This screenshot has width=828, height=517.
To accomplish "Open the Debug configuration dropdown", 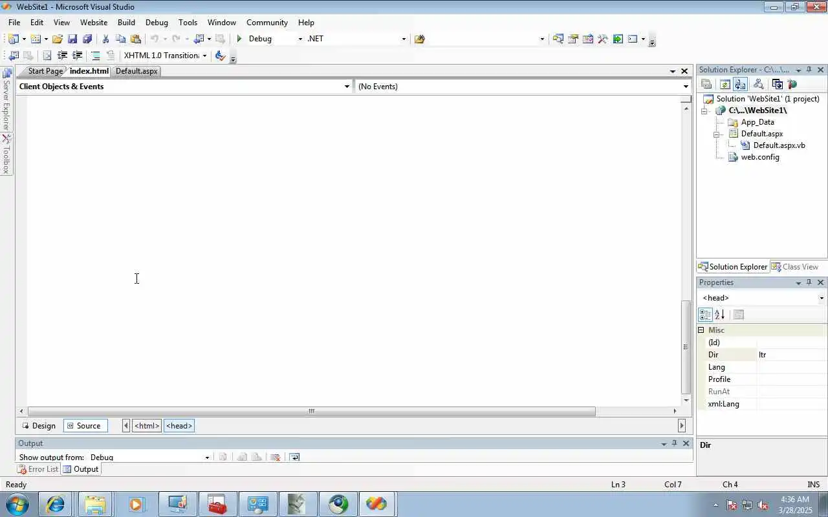I will [x=300, y=39].
